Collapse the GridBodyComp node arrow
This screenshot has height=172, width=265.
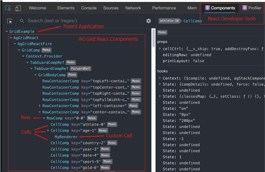pos(36,75)
